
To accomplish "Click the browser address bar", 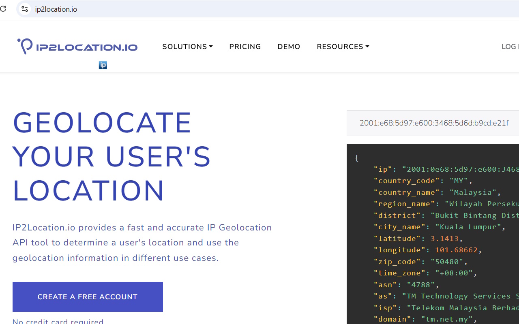I will tap(162, 9).
